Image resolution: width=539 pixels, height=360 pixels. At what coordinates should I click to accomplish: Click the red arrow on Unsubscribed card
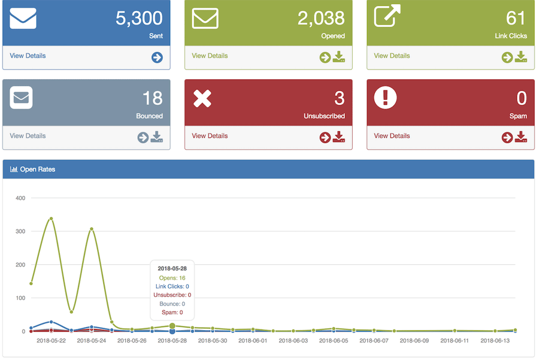point(325,138)
